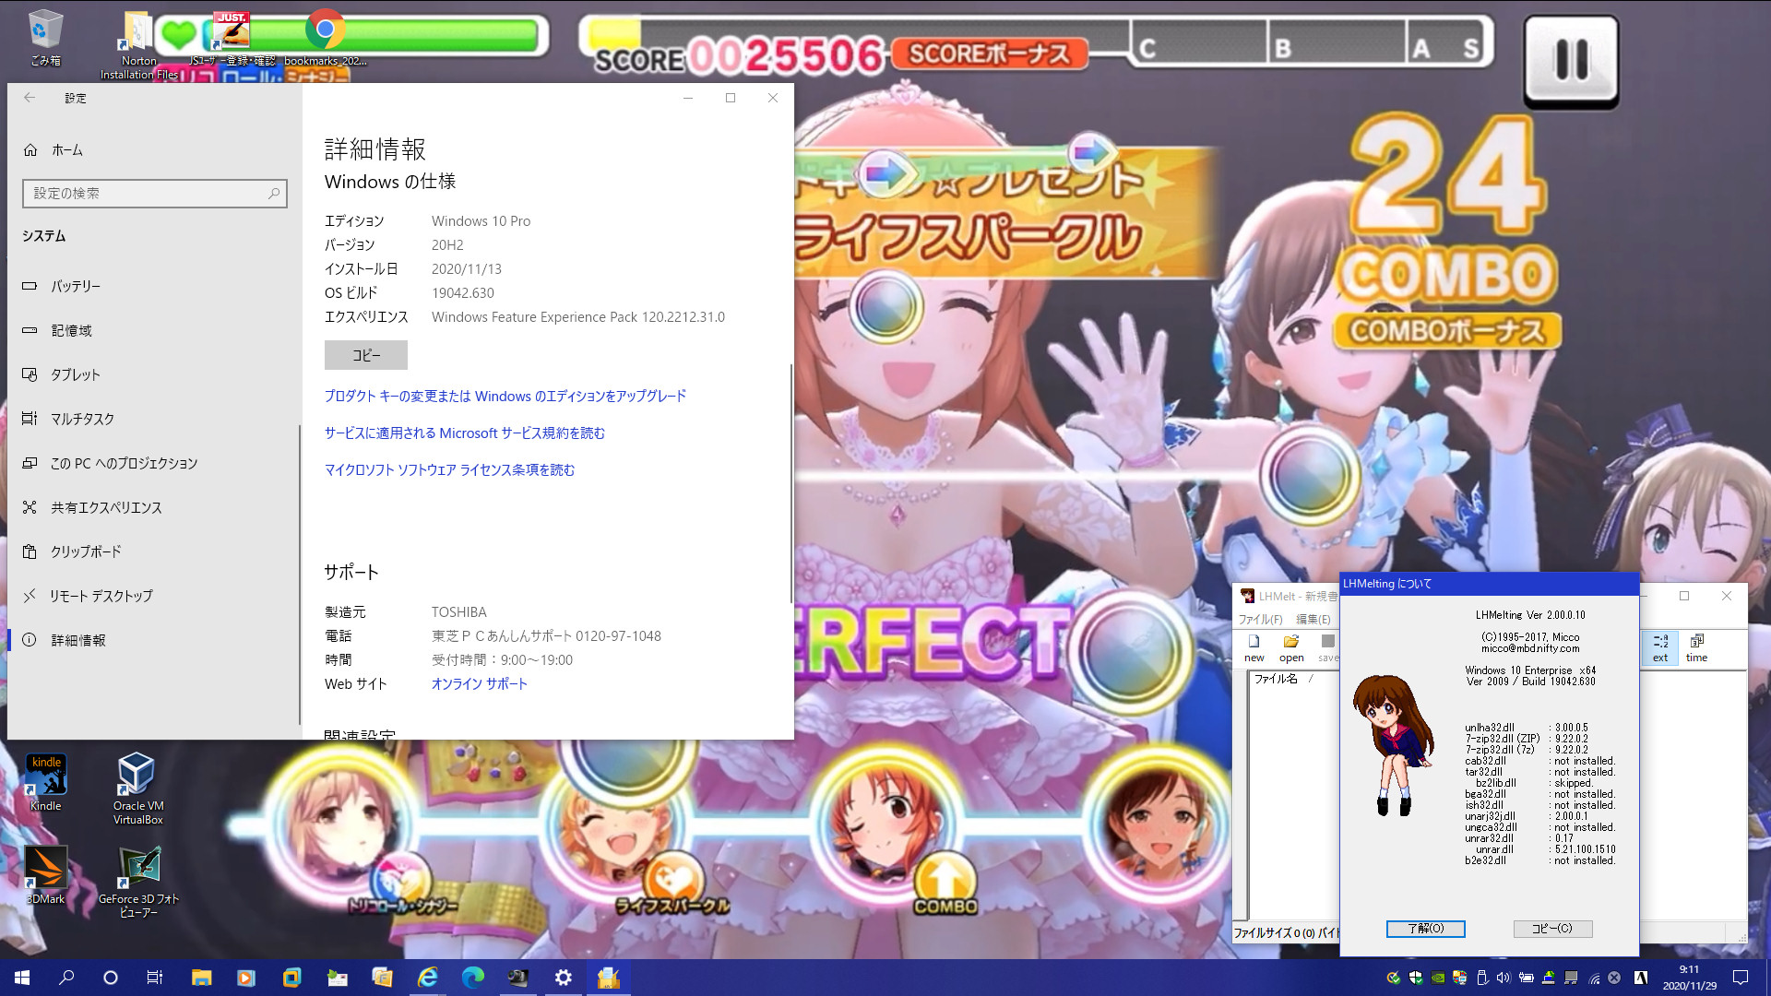Click コピー(C) in LHMelting dialog
Screen dimensions: 1771x996
tap(1552, 929)
